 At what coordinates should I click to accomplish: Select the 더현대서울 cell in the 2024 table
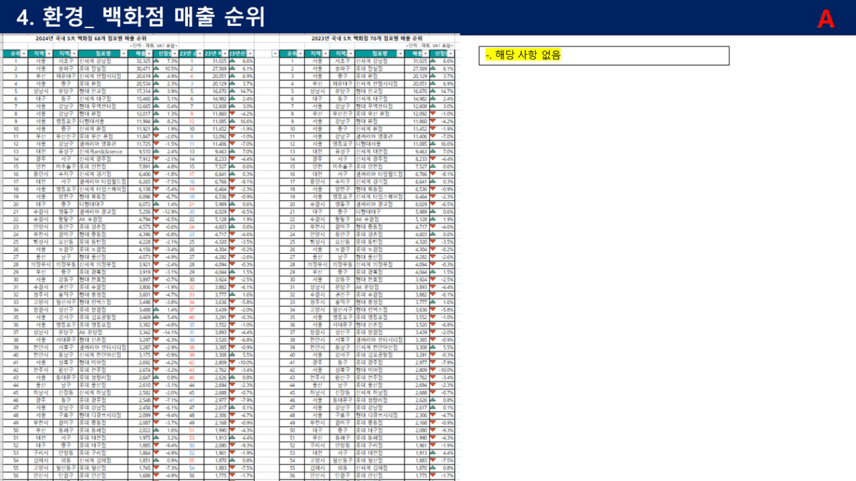[103, 121]
